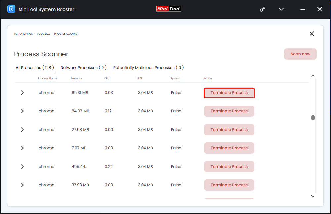Click the 0.22 CPU value

point(109,167)
